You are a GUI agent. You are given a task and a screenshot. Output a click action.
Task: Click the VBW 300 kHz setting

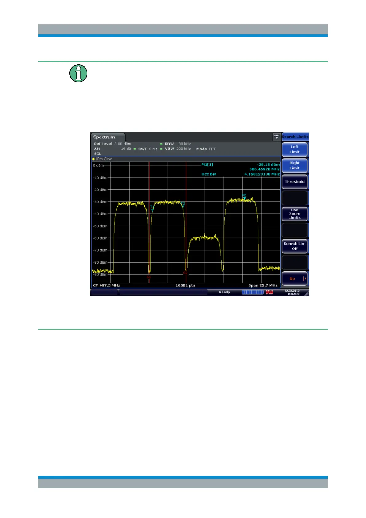tap(178, 149)
